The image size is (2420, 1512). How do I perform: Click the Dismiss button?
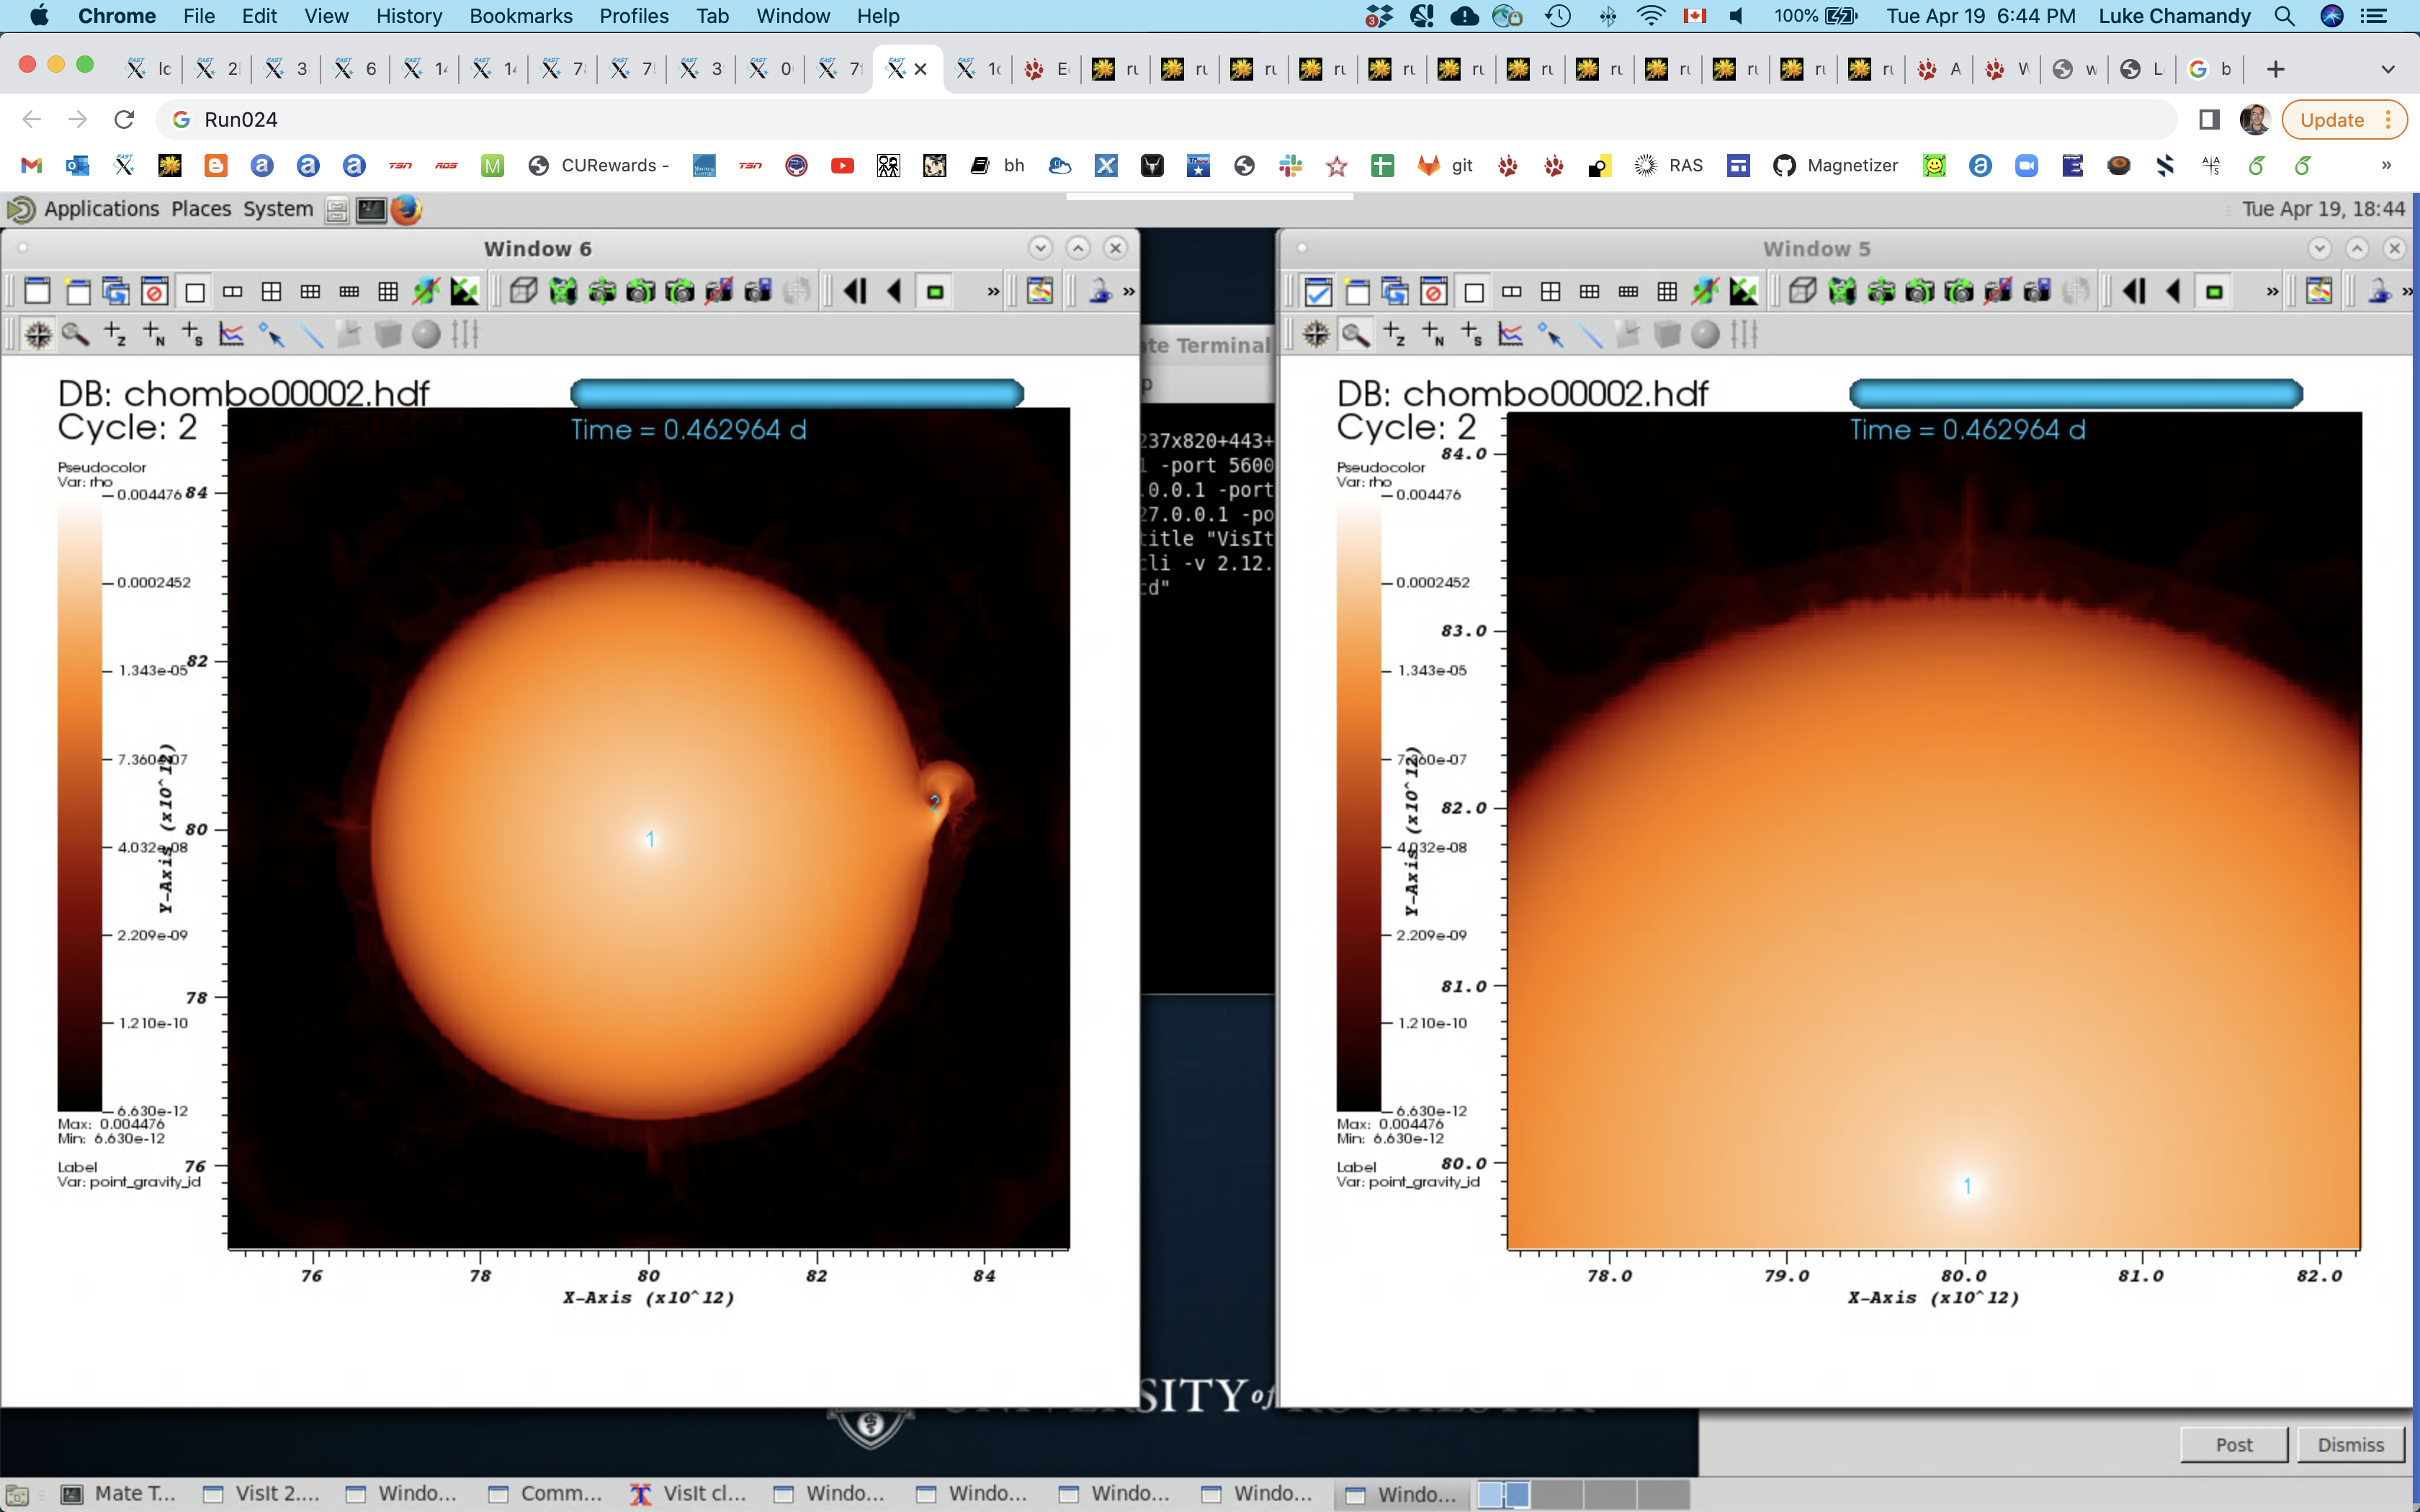click(x=2351, y=1444)
